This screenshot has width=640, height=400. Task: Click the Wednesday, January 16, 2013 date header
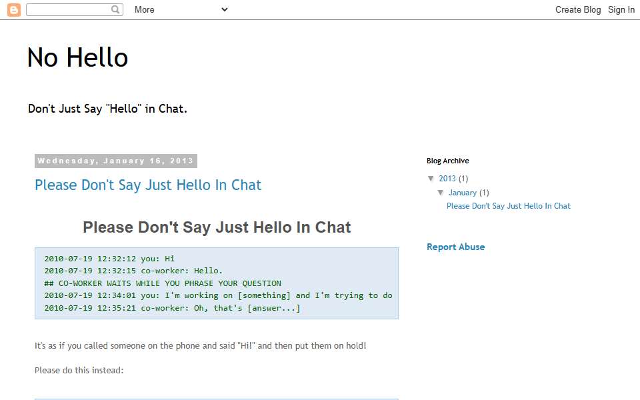[x=116, y=161]
